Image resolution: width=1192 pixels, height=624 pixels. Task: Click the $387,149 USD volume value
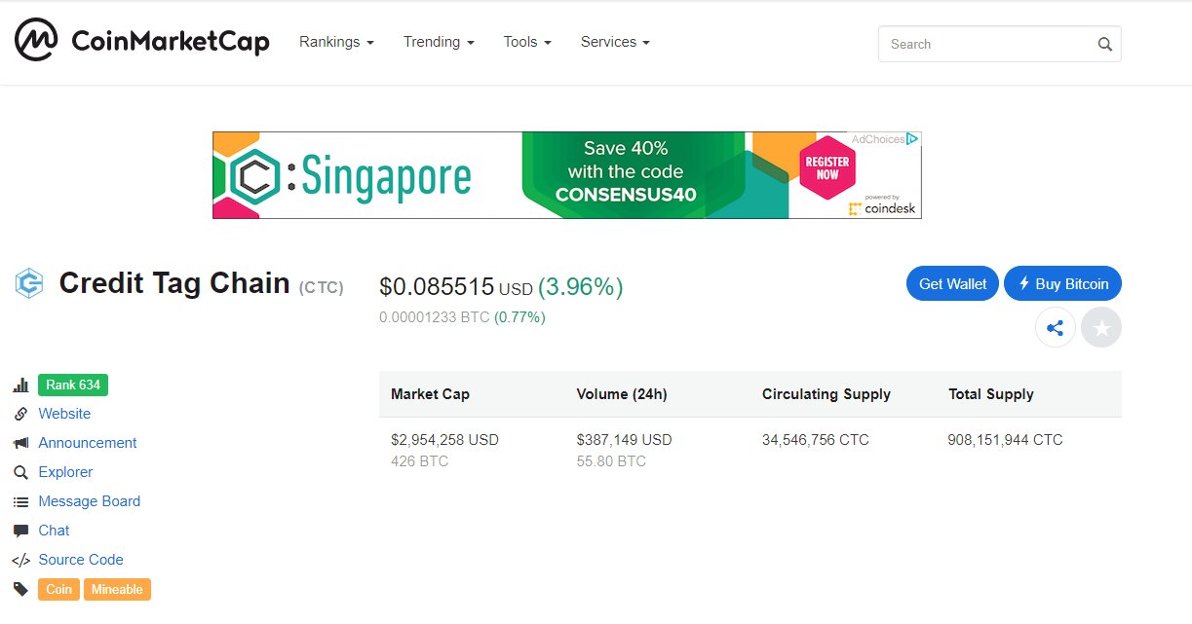coord(624,440)
